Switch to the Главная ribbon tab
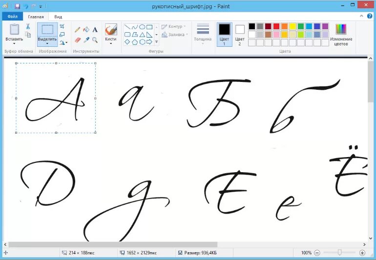 point(36,17)
